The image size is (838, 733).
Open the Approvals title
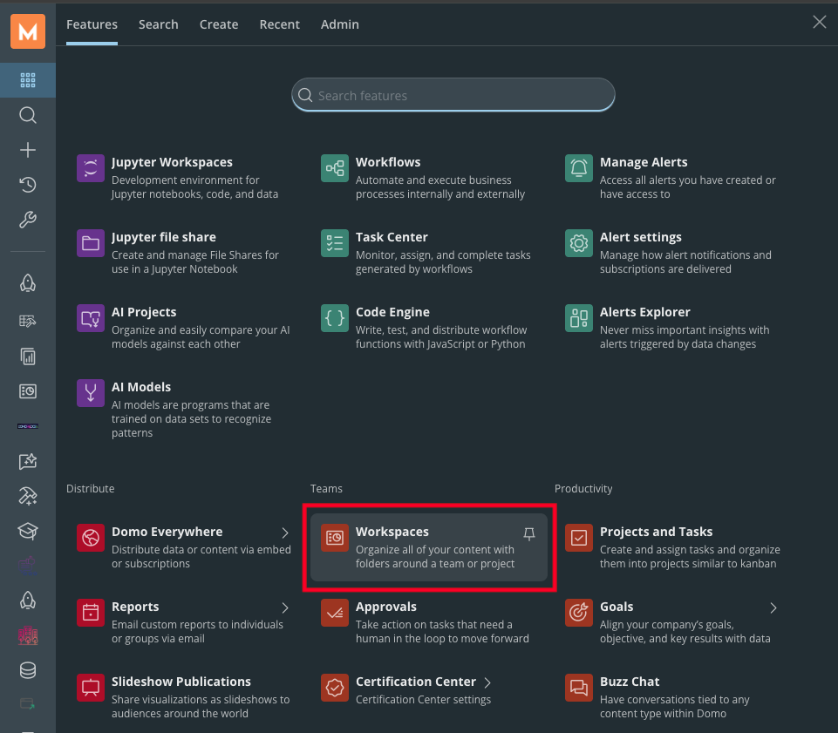(386, 607)
